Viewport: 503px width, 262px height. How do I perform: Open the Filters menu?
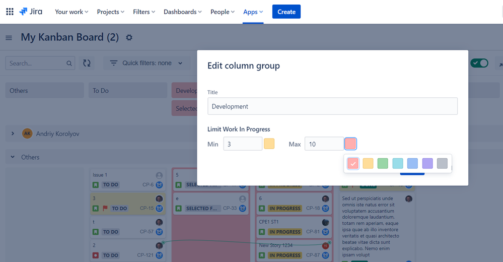point(144,12)
